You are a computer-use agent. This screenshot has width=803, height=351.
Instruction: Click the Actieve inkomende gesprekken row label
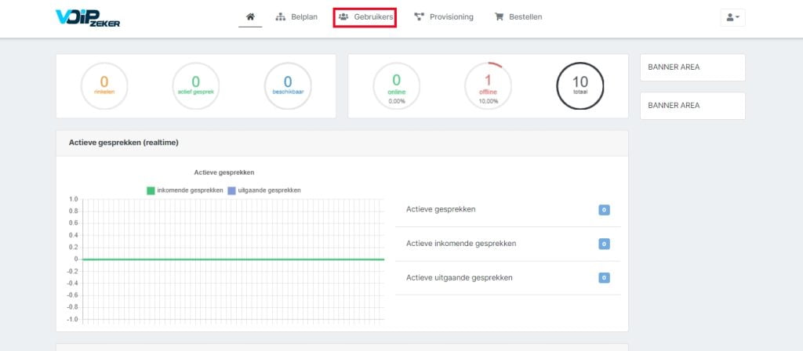pyautogui.click(x=461, y=244)
